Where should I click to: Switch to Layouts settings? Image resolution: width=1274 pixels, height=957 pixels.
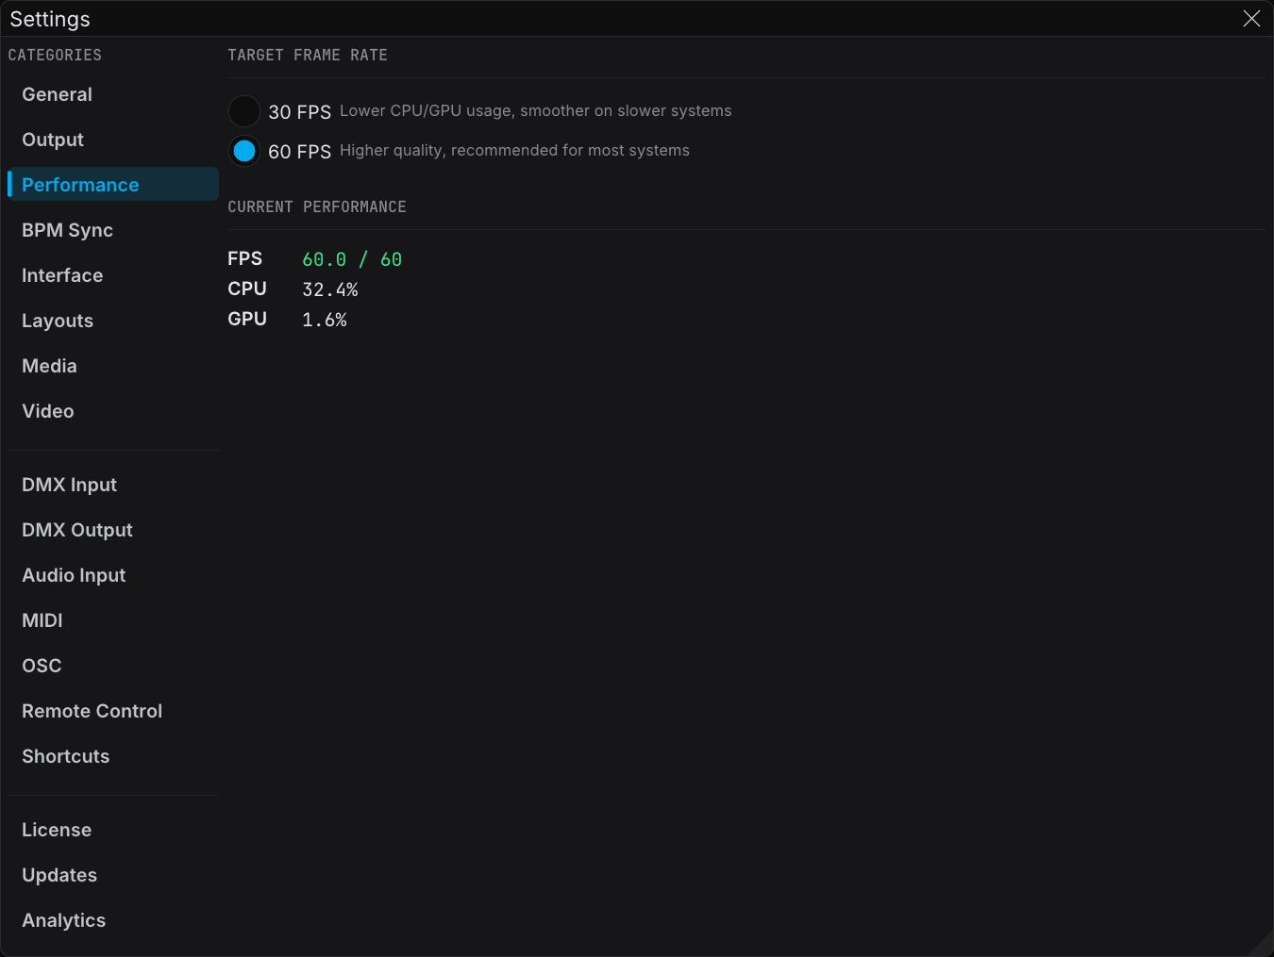113,321
